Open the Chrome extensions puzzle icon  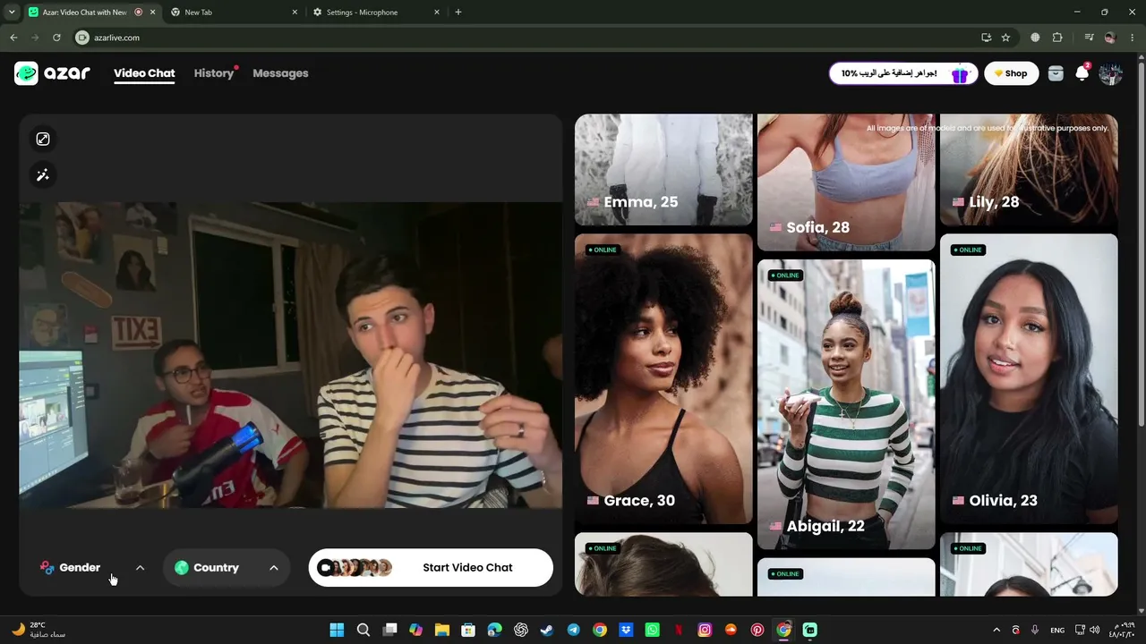click(1057, 38)
